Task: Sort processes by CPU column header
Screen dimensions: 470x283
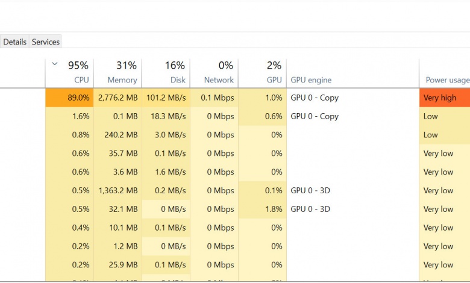Action: tap(81, 79)
